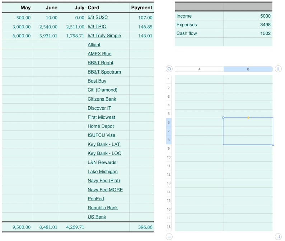Select row 1 header
285x241 pixels.
click(x=169, y=79)
